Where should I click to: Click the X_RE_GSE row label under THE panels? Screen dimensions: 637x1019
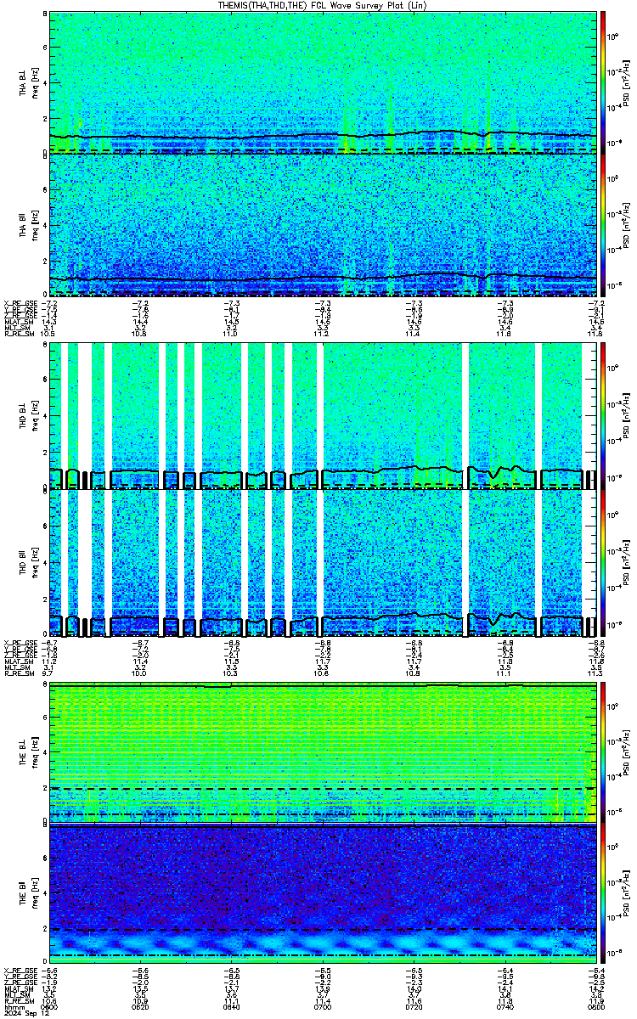20,971
